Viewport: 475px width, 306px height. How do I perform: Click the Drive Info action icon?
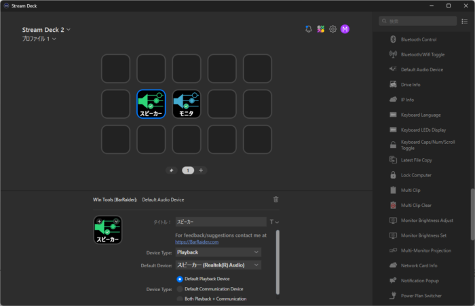(x=393, y=84)
